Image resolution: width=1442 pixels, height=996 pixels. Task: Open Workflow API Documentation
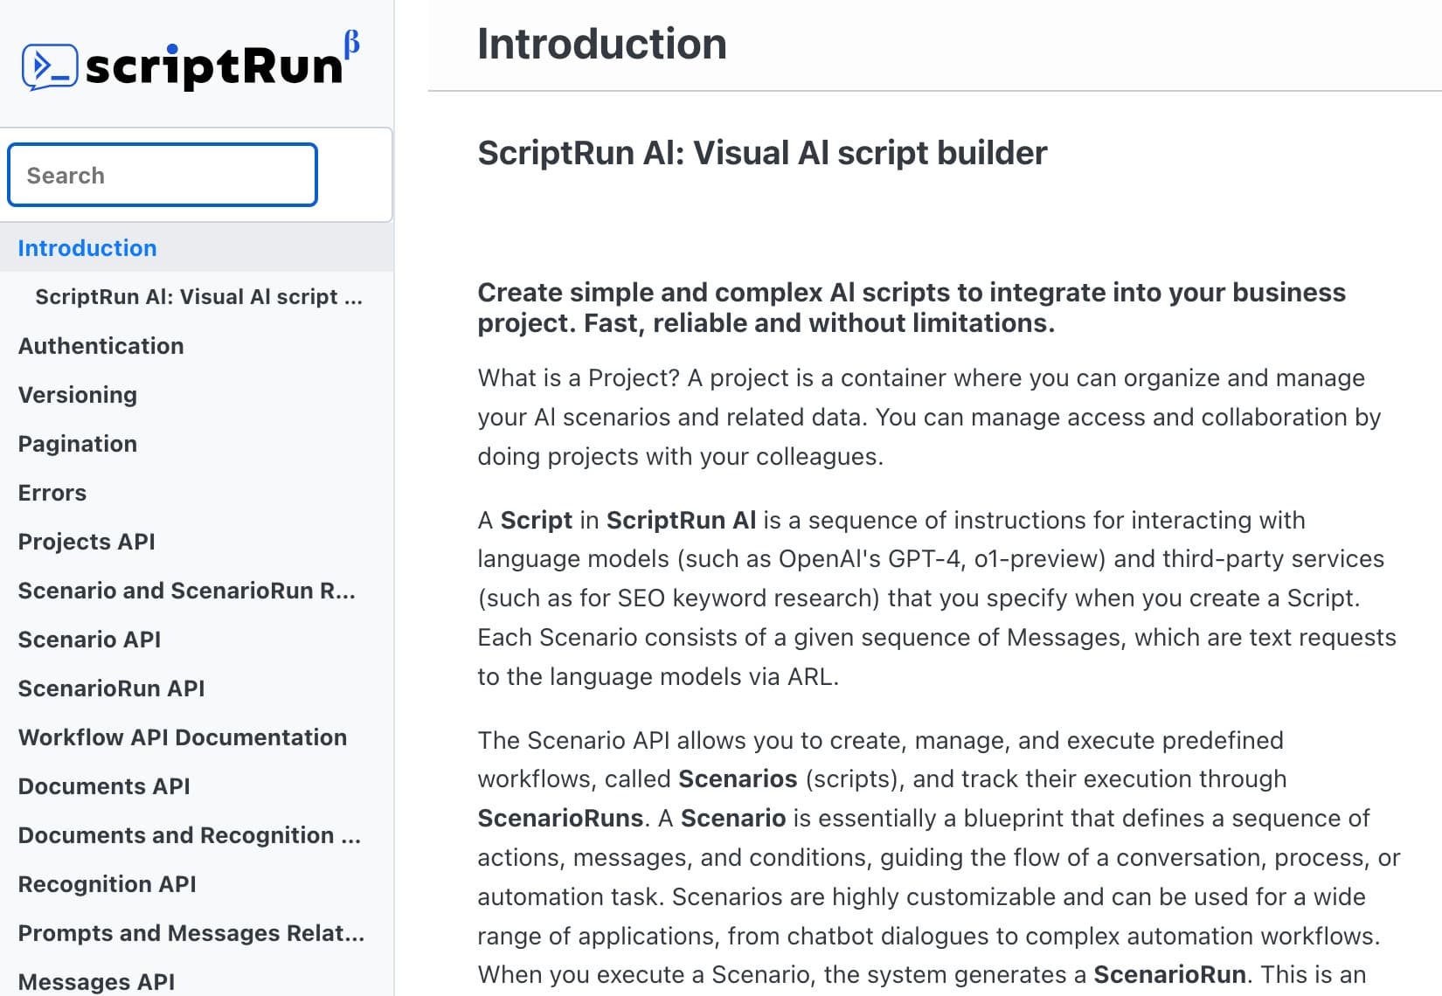[183, 737]
